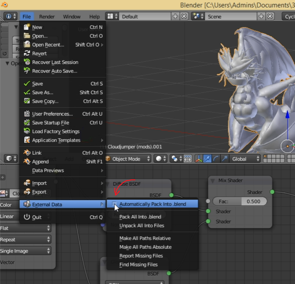
Task: Click the scene browse icon
Action: tap(198, 16)
